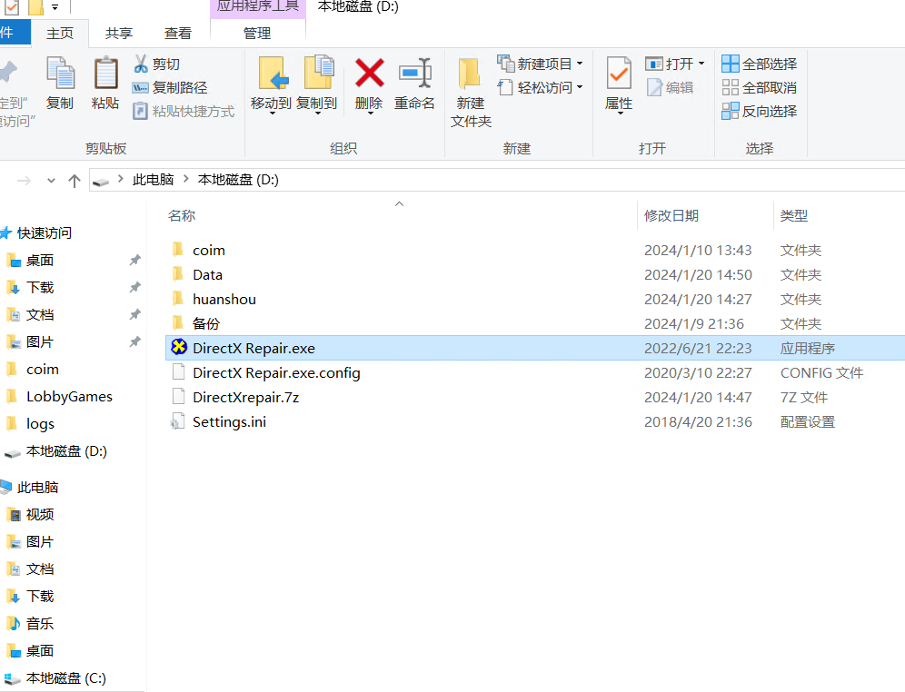905x692 pixels.
Task: Click 此电脑 in the address bar
Action: click(x=153, y=180)
